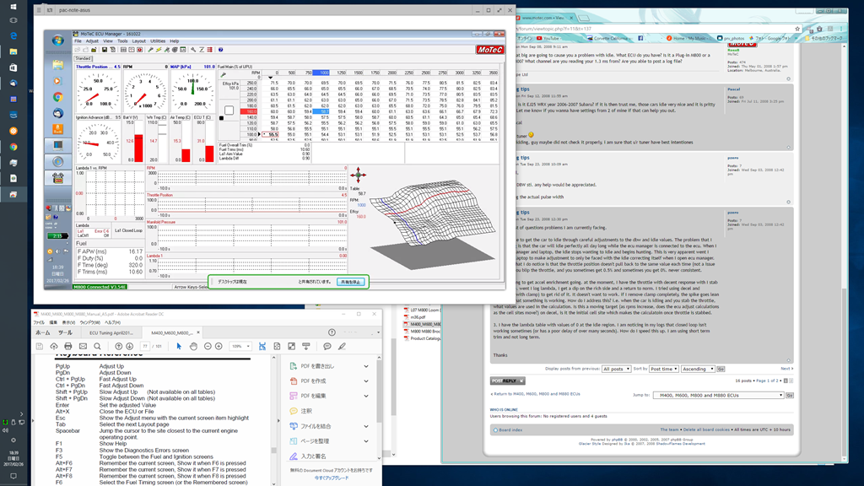This screenshot has width=864, height=486.
Task: Open the Acrobat Tools (ツール) tab
Action: tap(65, 332)
